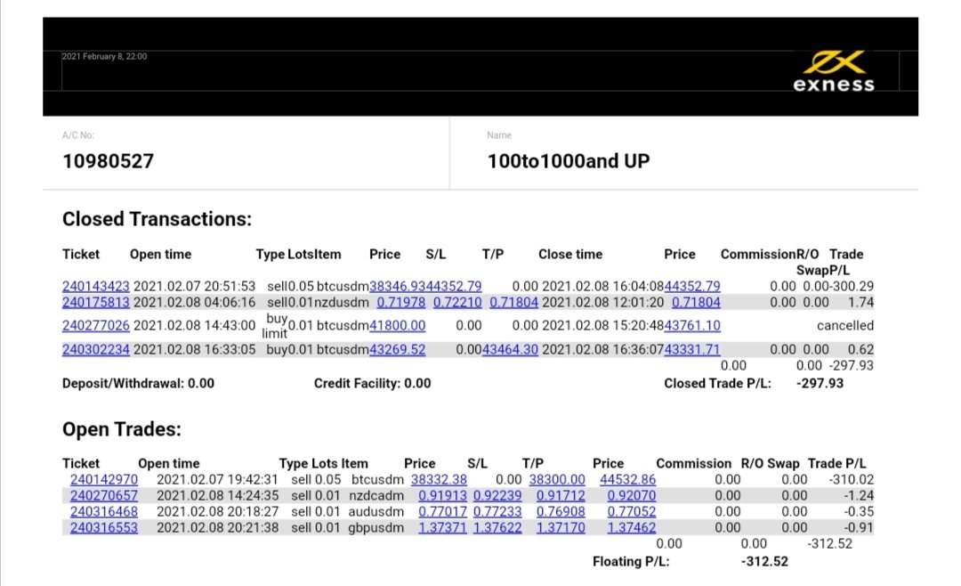Click the audusdm item cell
The height and width of the screenshot is (586, 961).
pos(376,511)
